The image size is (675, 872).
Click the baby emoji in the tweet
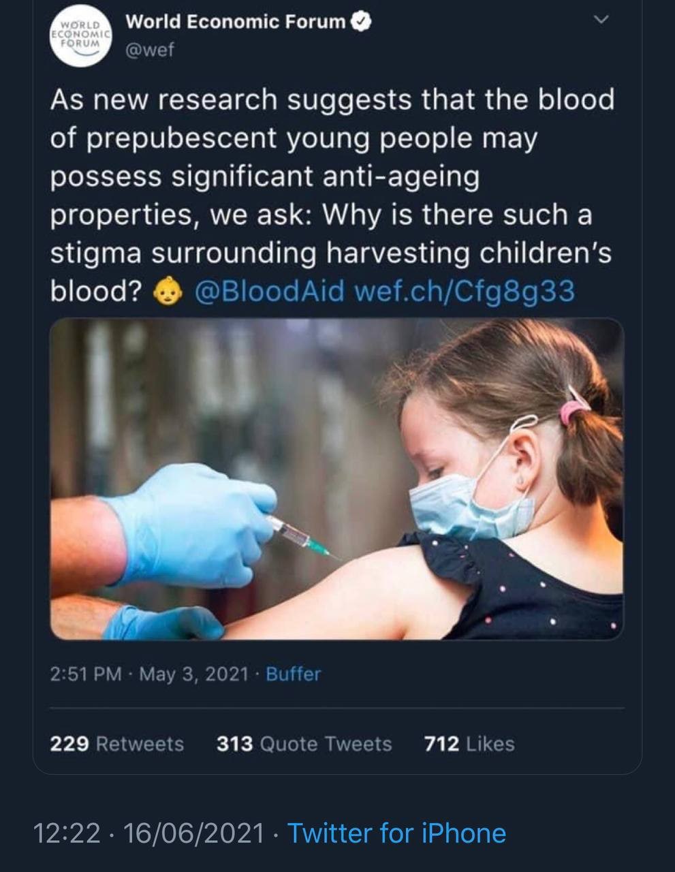168,292
